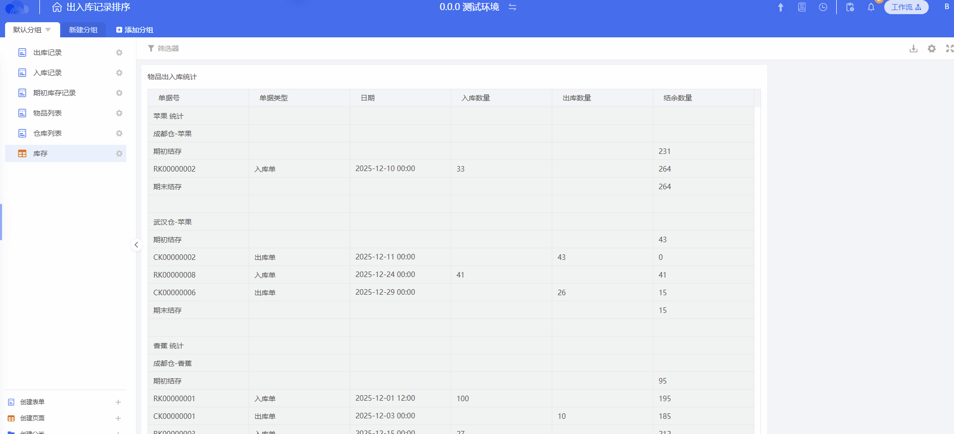Click the gear icon next to 物品列表
This screenshot has height=434, width=954.
click(119, 113)
